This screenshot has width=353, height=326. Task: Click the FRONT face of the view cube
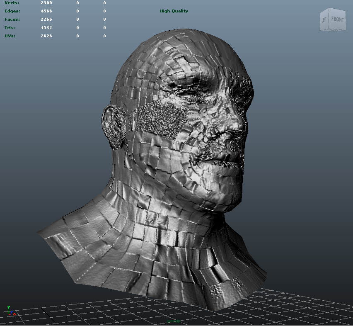[x=337, y=19]
